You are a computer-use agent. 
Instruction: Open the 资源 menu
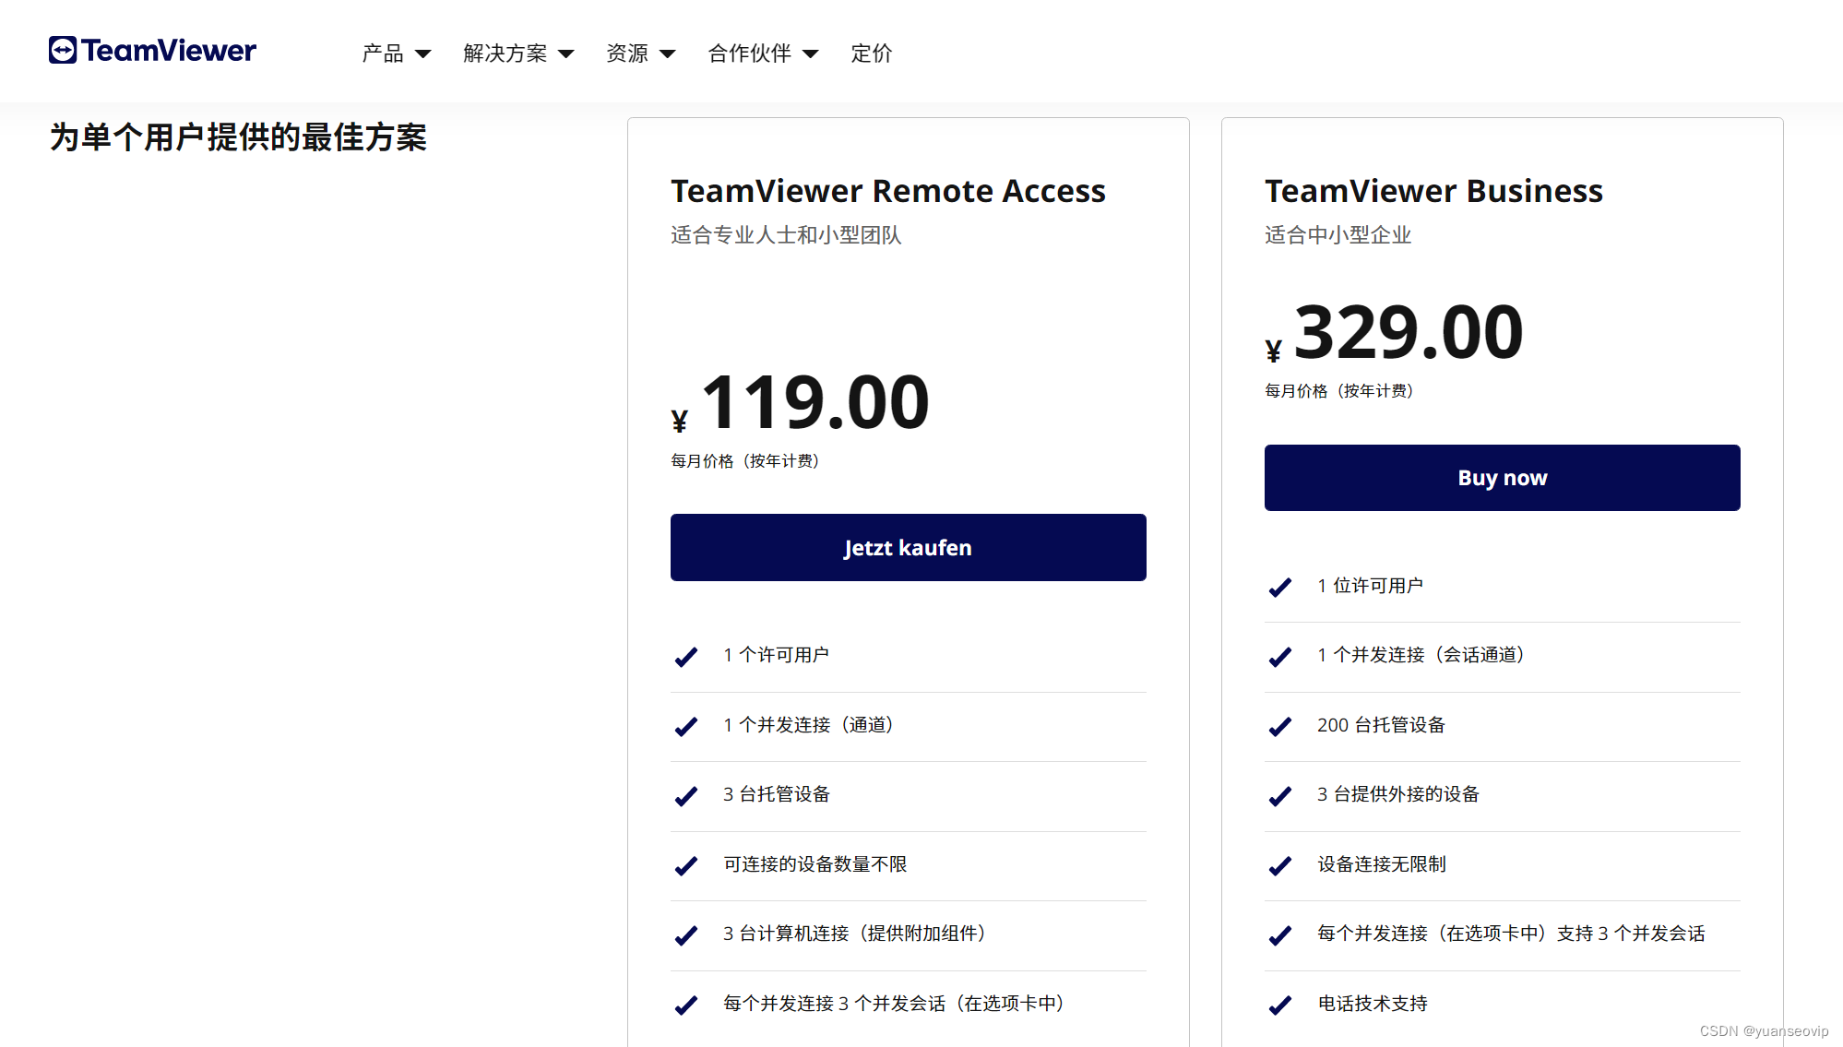click(627, 54)
